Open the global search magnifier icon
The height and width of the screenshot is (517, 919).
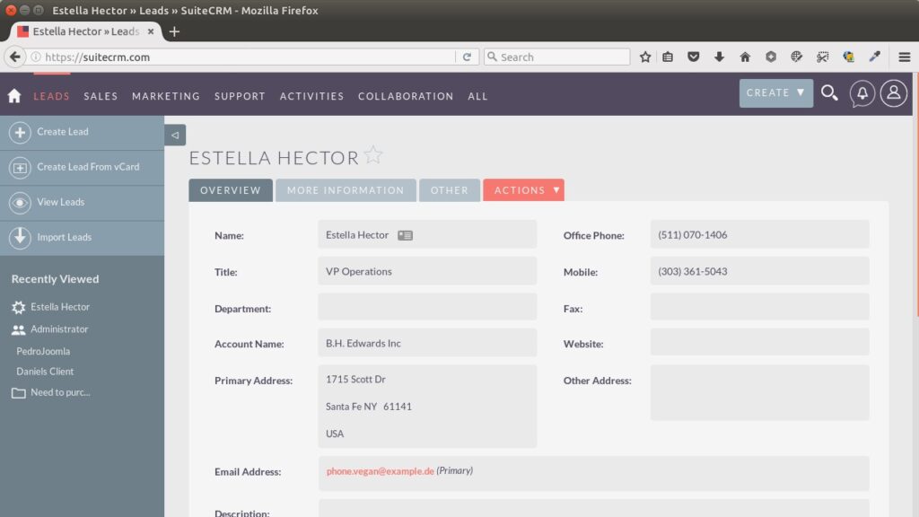click(829, 92)
